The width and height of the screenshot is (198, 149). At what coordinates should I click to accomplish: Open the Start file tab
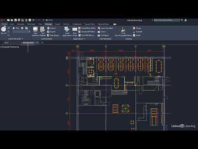(6, 43)
